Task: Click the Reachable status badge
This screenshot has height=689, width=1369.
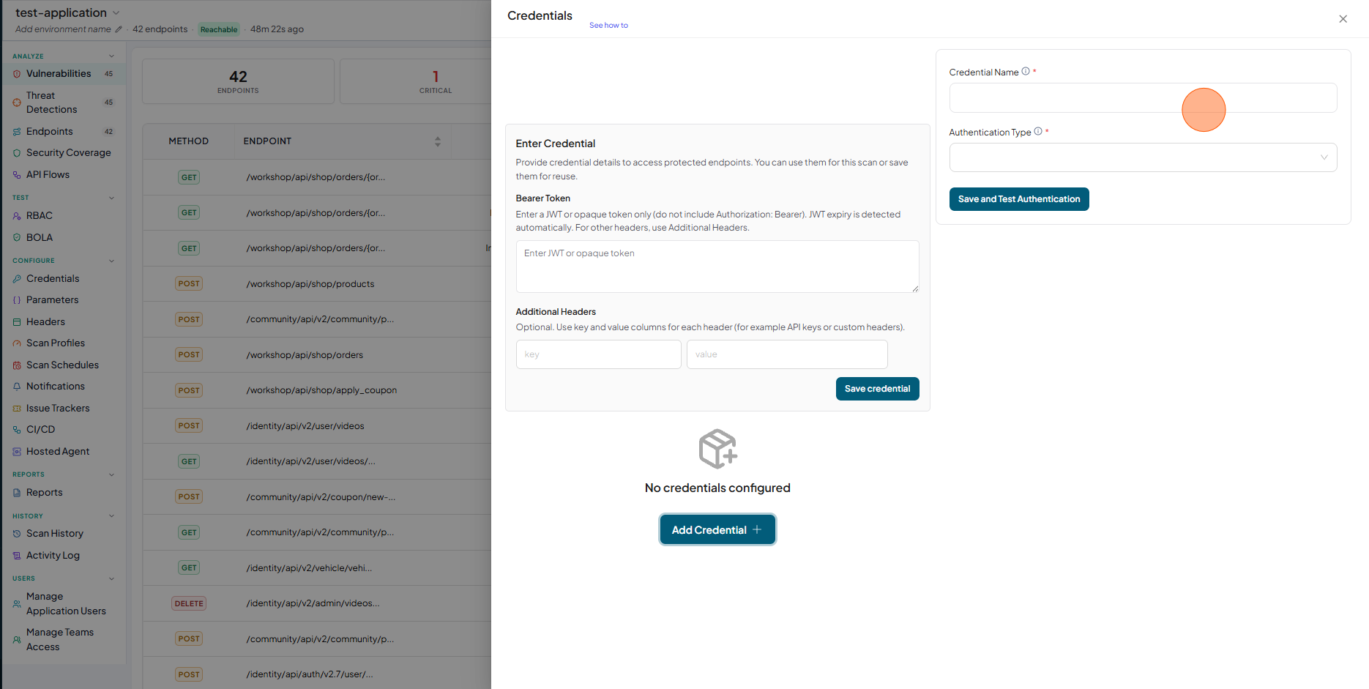Action: pos(219,29)
